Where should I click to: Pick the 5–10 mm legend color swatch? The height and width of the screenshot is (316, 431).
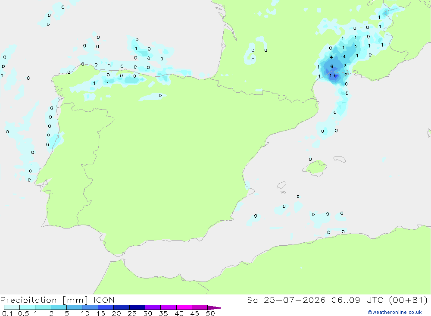pyautogui.click(x=75, y=307)
